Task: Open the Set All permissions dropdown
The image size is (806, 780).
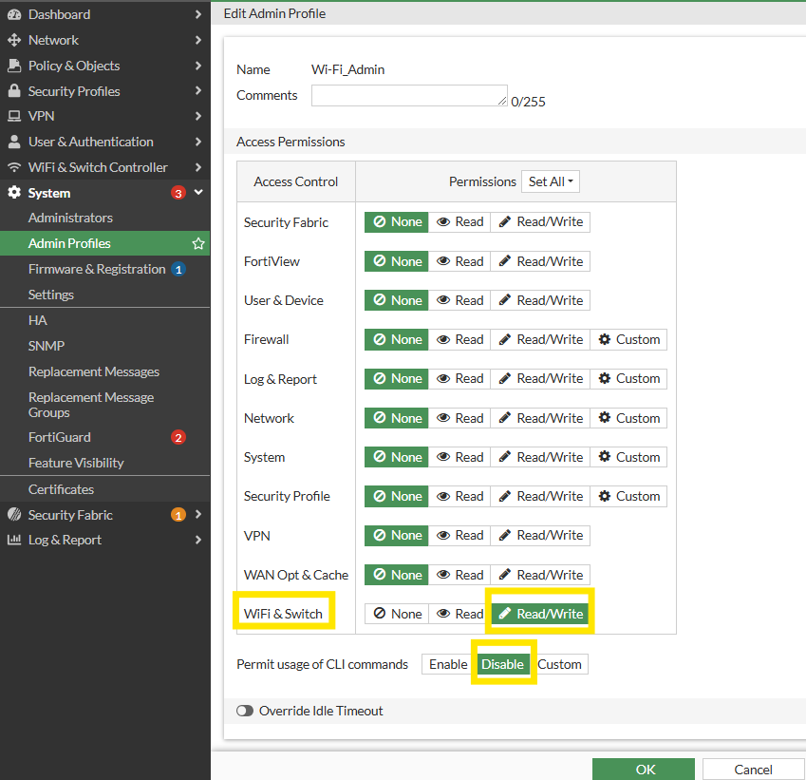Action: [551, 181]
